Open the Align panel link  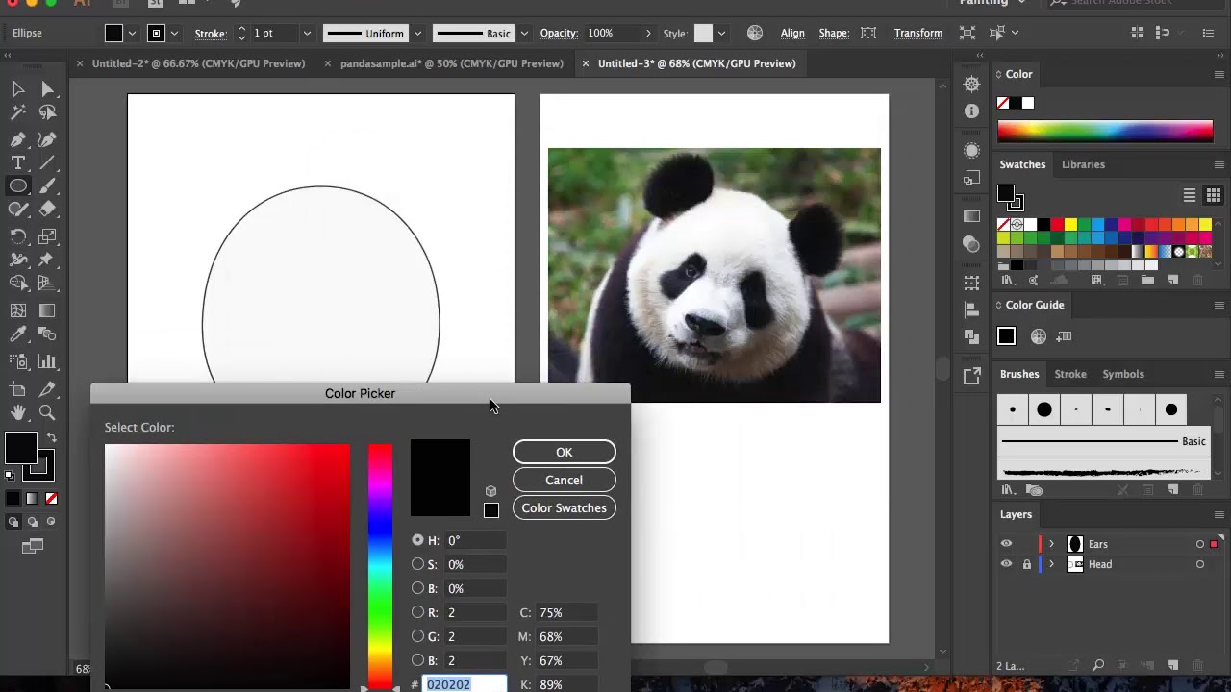pos(792,33)
